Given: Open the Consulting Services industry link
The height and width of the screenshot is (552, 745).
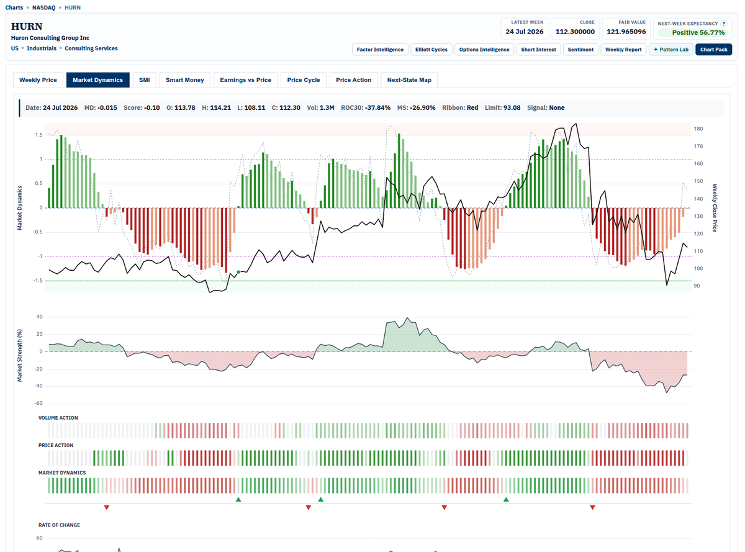Looking at the screenshot, I should coord(91,48).
